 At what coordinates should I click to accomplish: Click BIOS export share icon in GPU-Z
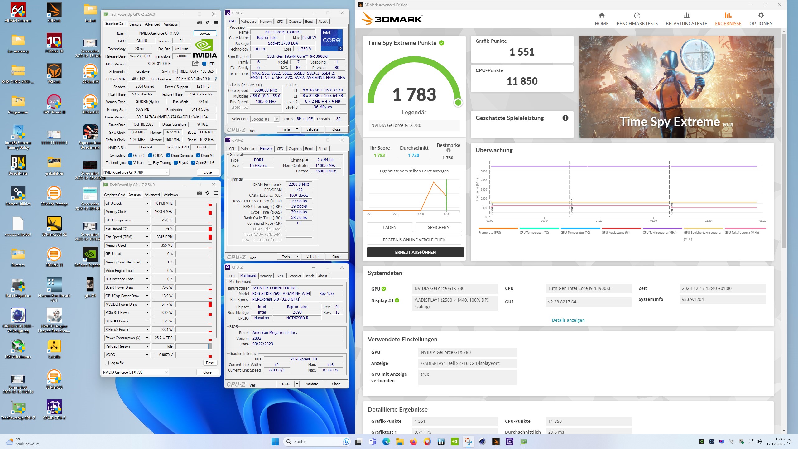195,64
